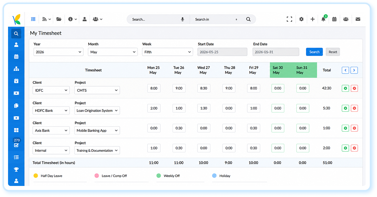Viewport: 377px width, 197px height.
Task: Click the magnifier search submit icon
Action: point(248,19)
